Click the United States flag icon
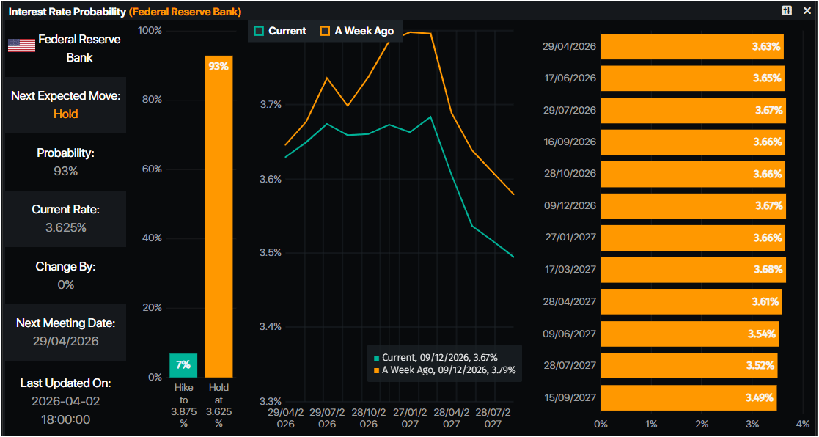Viewport: 819px width, 437px height. [x=21, y=45]
